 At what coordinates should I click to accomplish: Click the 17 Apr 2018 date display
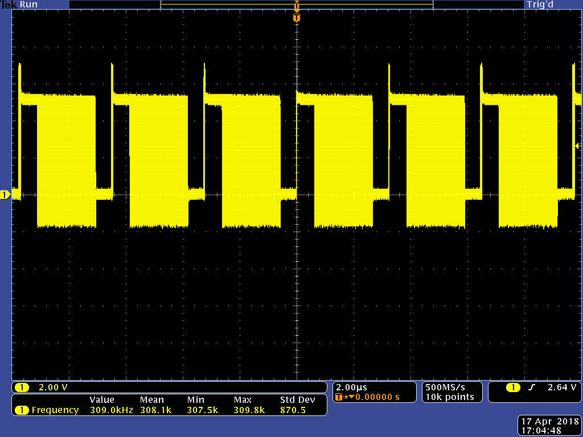[551, 422]
